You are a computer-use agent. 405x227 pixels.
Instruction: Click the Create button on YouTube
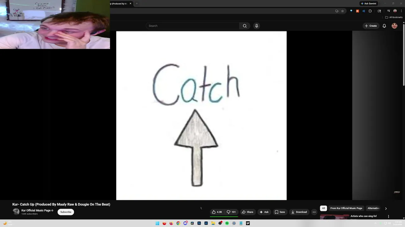click(371, 26)
